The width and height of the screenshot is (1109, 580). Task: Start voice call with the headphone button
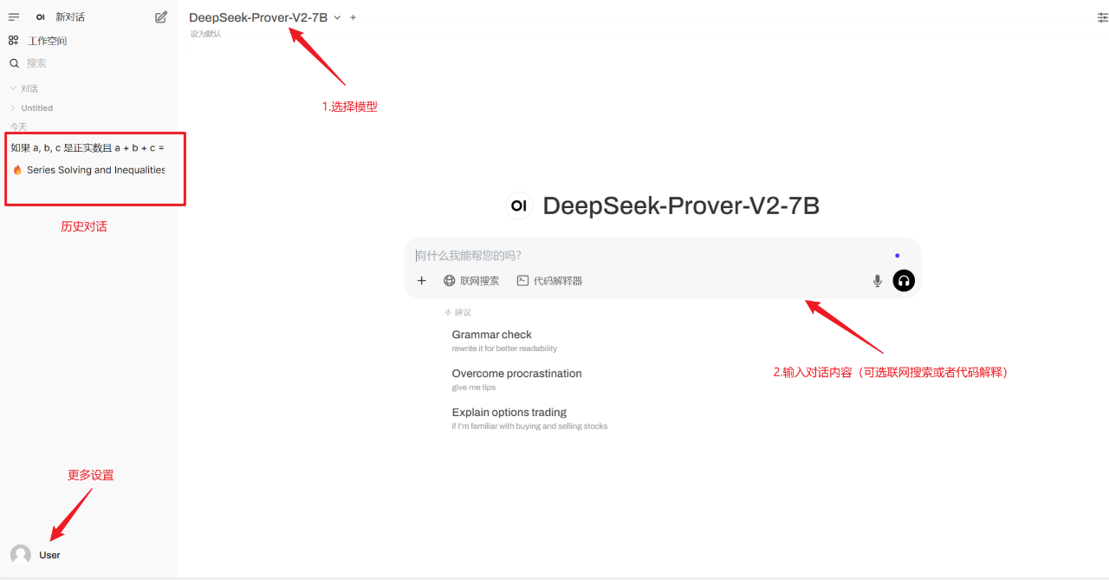click(x=904, y=280)
